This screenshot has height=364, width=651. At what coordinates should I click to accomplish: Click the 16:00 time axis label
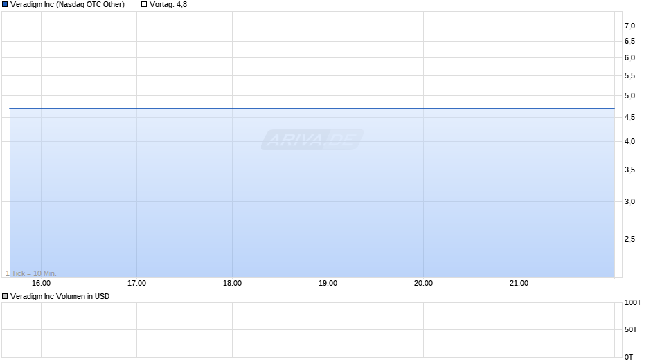click(x=41, y=284)
